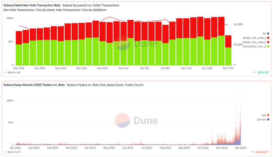Click the Oct 2023 axis label

pos(203,148)
